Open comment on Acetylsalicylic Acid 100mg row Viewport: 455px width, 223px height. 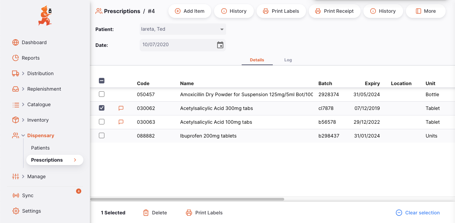click(x=121, y=122)
